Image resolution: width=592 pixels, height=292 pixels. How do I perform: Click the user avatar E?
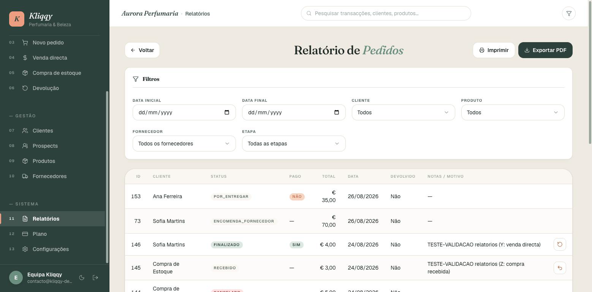pos(16,278)
